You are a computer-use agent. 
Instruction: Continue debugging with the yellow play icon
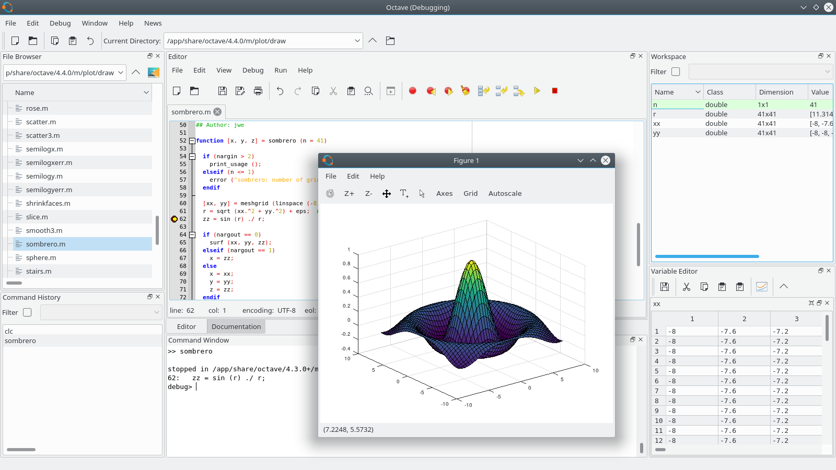(537, 90)
